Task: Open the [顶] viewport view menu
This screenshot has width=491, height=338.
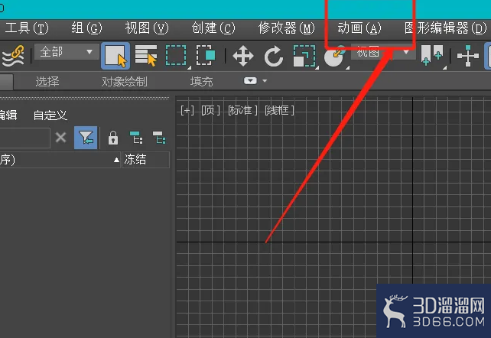Action: (x=210, y=110)
